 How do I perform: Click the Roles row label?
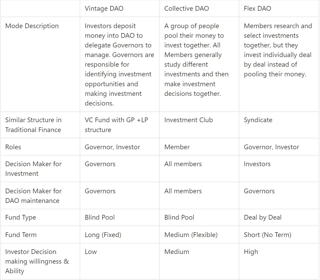(13, 147)
